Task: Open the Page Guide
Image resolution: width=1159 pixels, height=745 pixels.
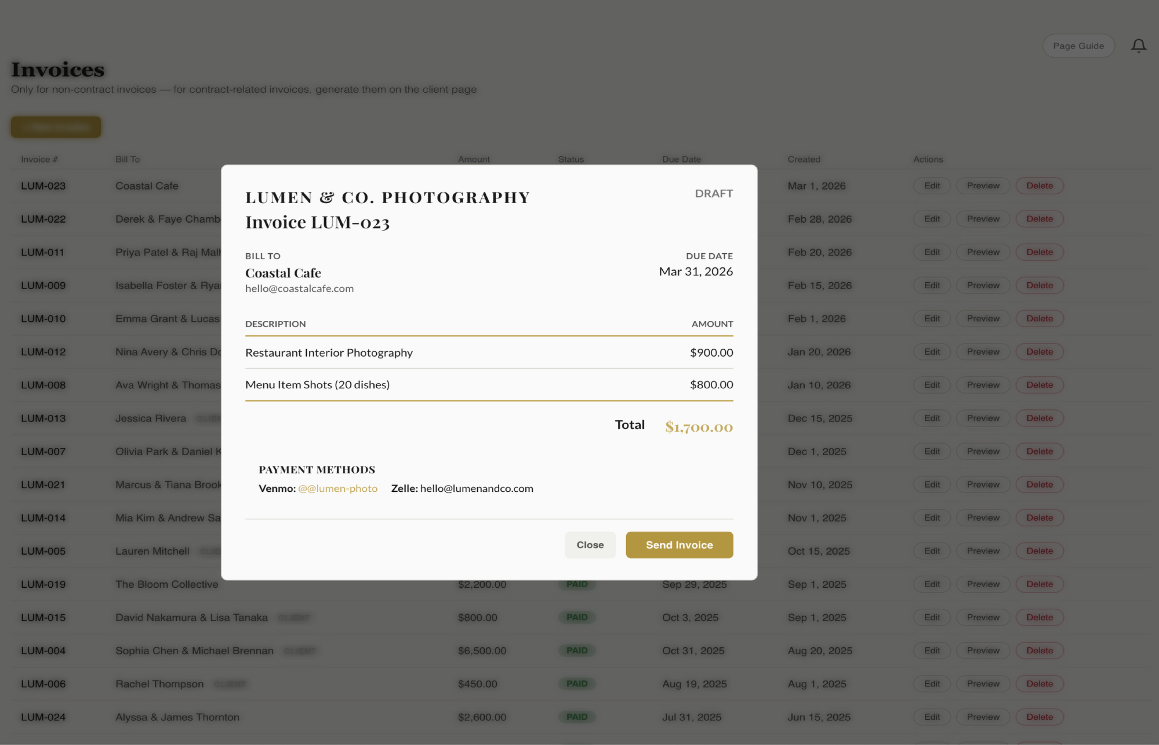Action: coord(1078,45)
